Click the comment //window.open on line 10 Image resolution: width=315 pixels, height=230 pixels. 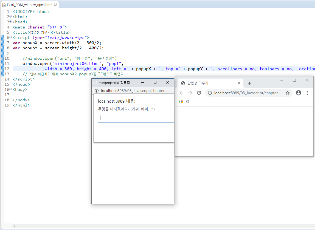69,58
